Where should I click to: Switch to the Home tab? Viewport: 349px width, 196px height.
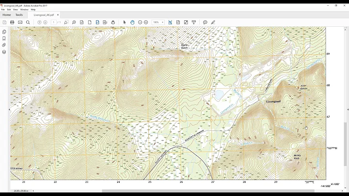7,15
